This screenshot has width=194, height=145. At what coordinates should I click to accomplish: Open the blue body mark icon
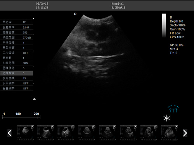[173, 109]
